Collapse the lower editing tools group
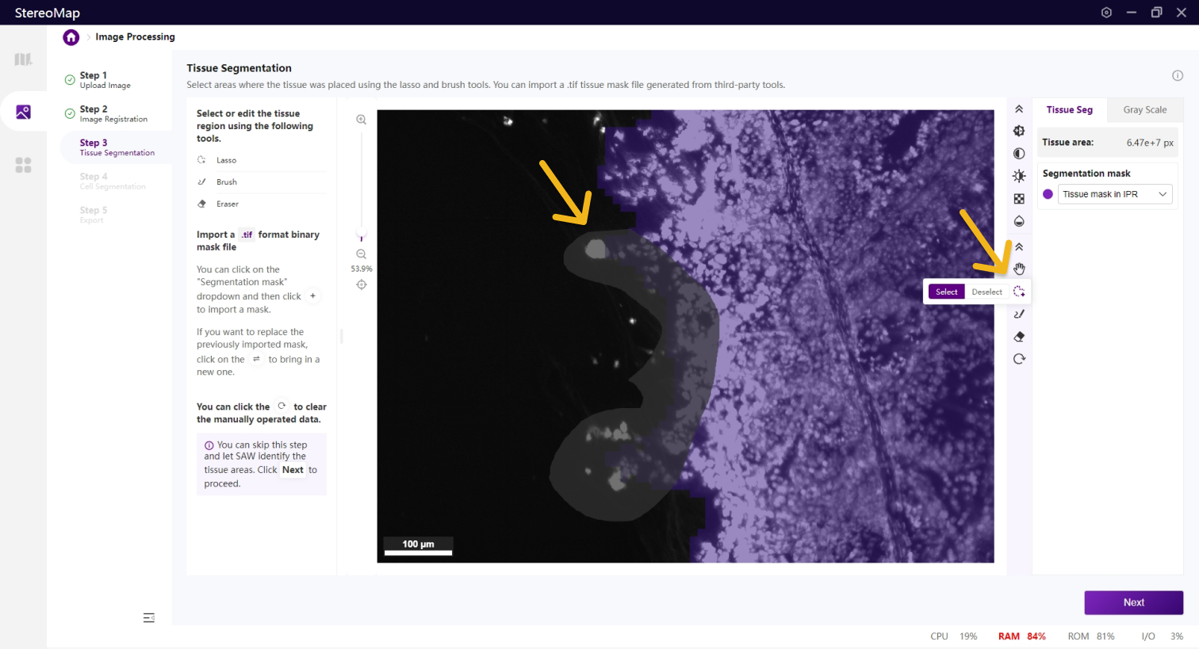 click(1019, 247)
